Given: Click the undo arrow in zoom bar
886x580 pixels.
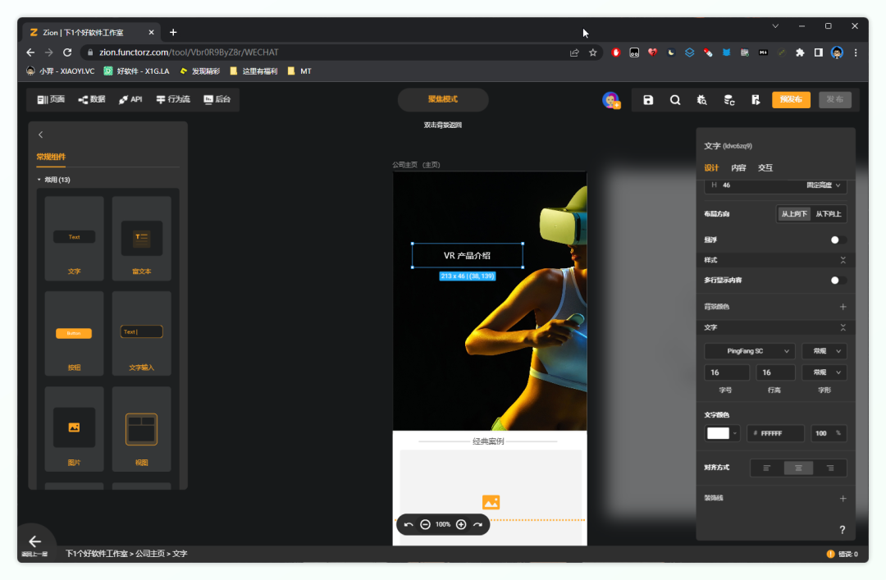Looking at the screenshot, I should (409, 524).
